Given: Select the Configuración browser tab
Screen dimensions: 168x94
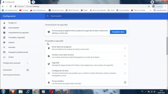Looking at the screenshot, I should pos(15,2).
